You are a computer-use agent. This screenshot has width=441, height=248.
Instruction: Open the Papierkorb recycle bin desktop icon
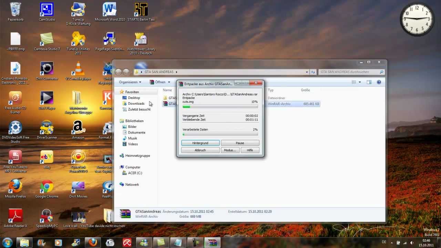(16, 12)
